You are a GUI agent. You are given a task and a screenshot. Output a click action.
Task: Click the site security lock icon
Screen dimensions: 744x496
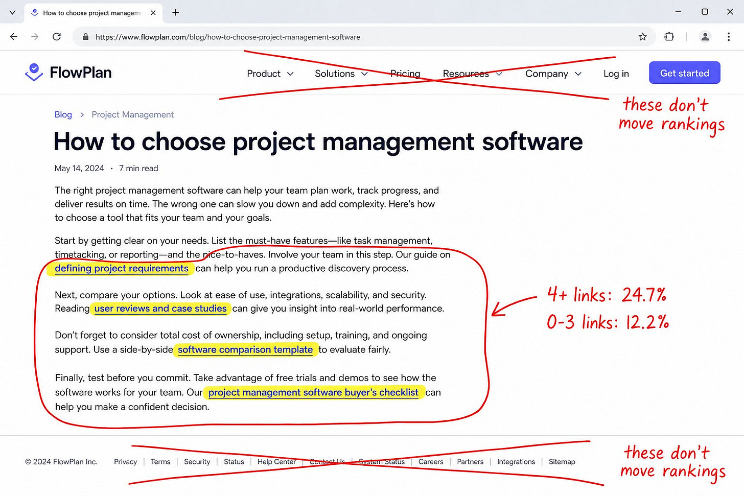(85, 37)
